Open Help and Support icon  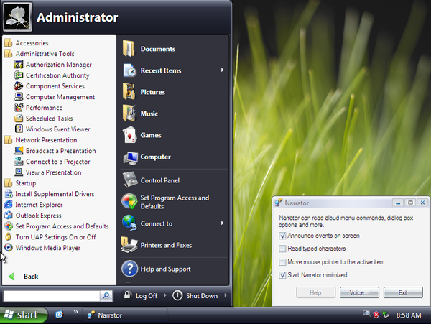tap(129, 269)
